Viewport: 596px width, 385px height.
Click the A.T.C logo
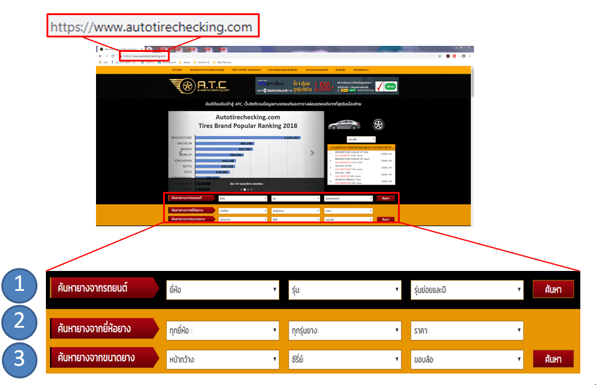[199, 86]
